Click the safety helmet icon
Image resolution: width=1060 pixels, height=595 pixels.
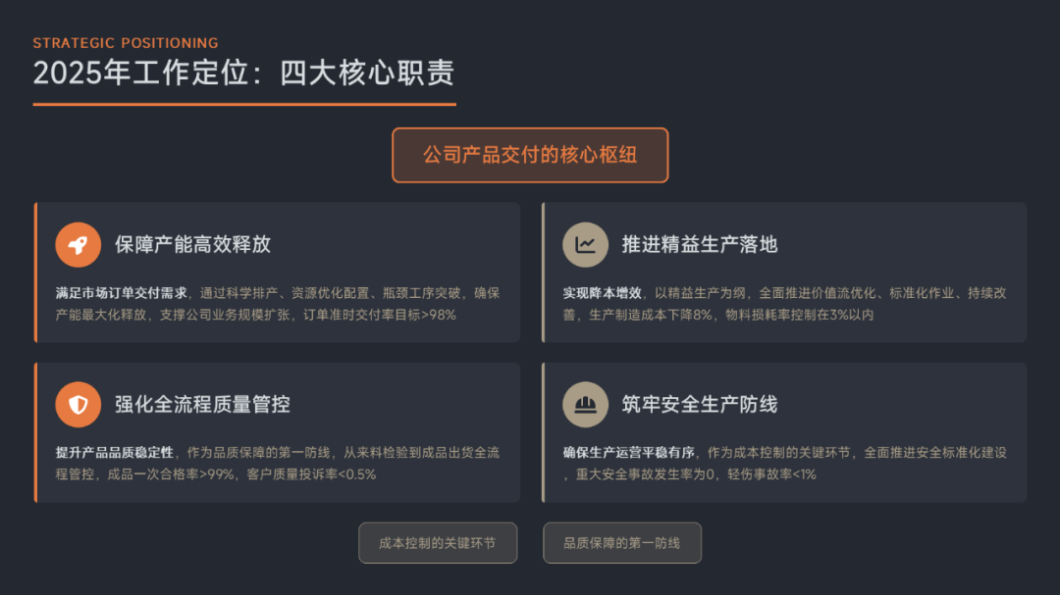coord(586,405)
